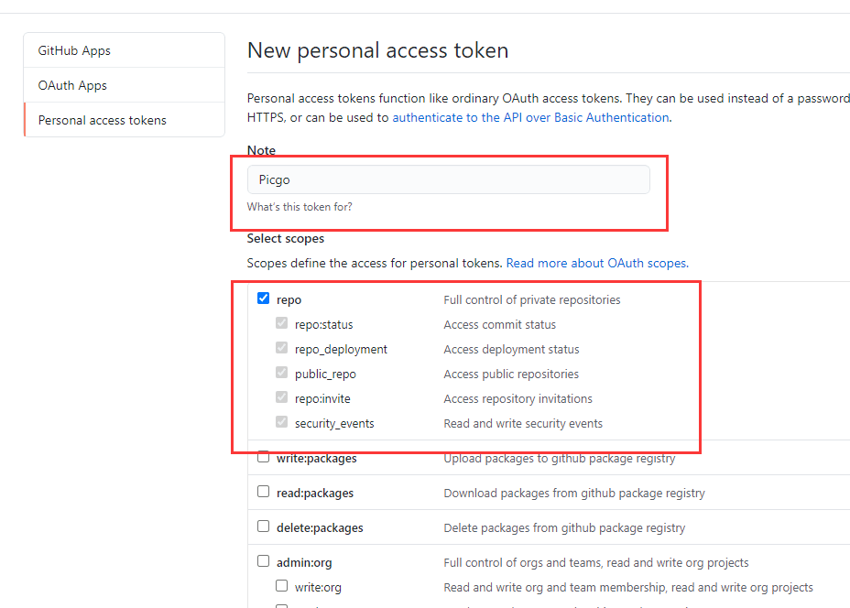
Task: Check the write:org sub-scope checkbox
Action: click(x=282, y=586)
